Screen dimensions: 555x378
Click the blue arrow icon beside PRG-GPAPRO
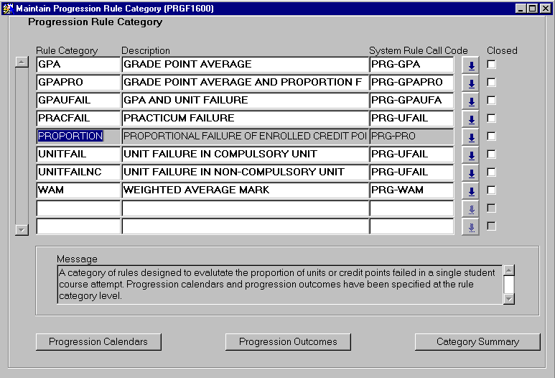click(471, 83)
